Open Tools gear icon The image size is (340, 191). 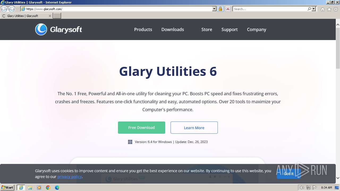336,9
